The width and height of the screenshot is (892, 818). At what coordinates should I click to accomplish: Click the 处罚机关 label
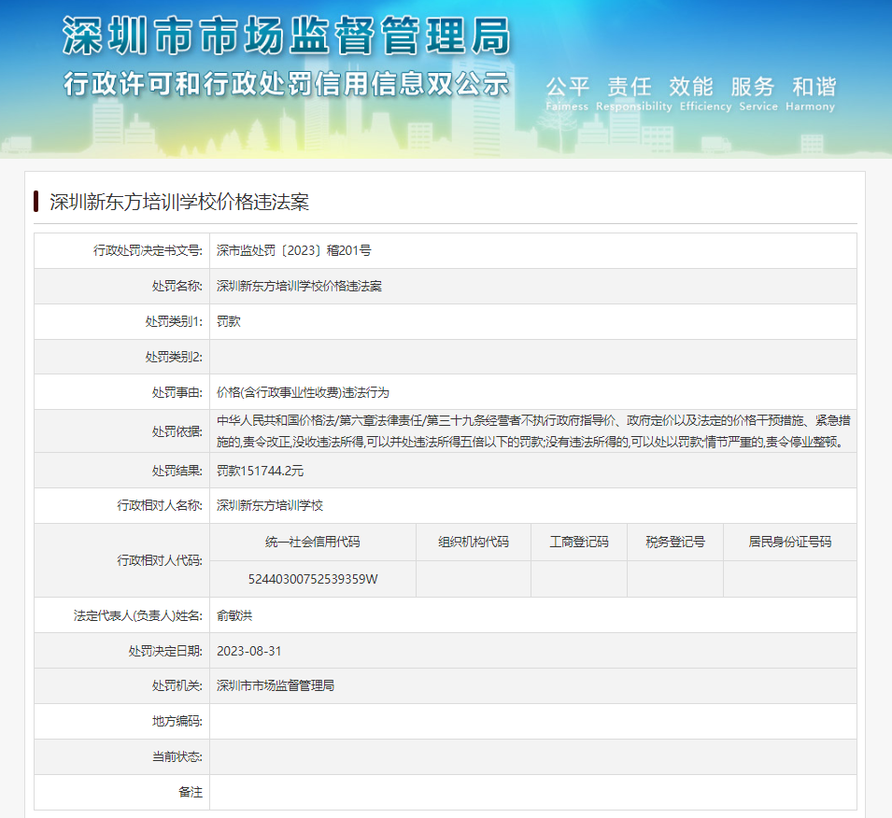[x=177, y=686]
